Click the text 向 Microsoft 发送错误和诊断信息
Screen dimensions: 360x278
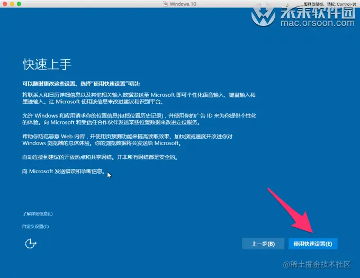coord(64,171)
